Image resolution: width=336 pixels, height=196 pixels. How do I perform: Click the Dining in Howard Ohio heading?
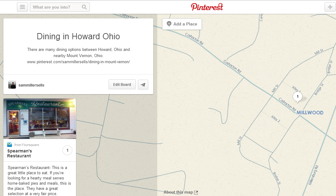coord(78,37)
